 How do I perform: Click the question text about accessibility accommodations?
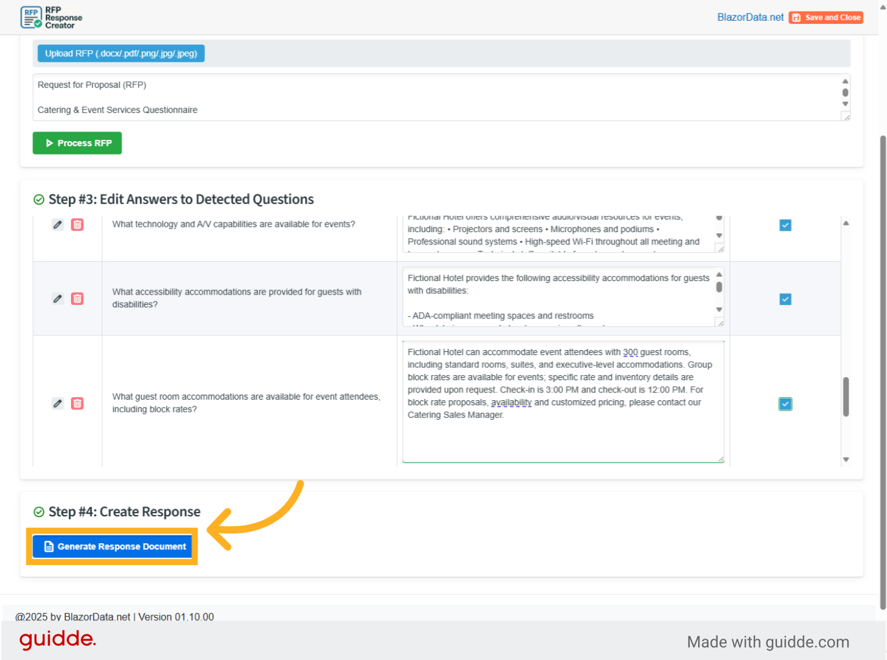pyautogui.click(x=237, y=298)
